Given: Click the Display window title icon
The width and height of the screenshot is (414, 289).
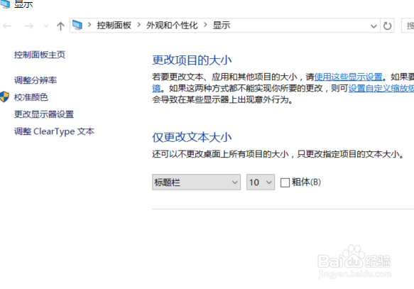Looking at the screenshot, I should [5, 4].
